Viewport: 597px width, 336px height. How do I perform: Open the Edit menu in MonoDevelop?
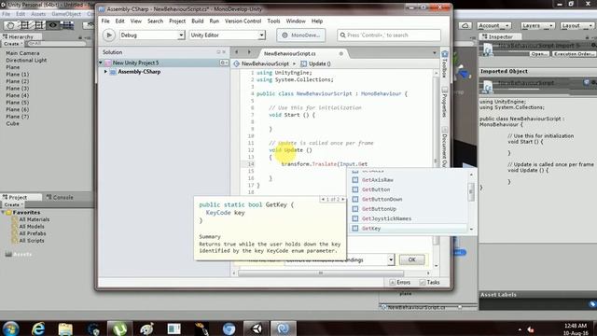click(120, 21)
